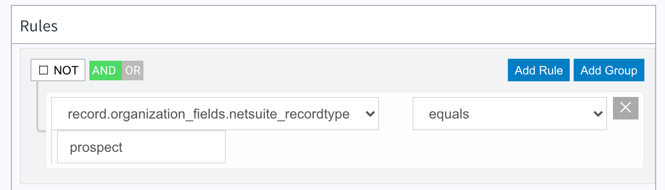Tick the empty NOT checkbox square
This screenshot has height=190, width=665.
click(x=43, y=70)
